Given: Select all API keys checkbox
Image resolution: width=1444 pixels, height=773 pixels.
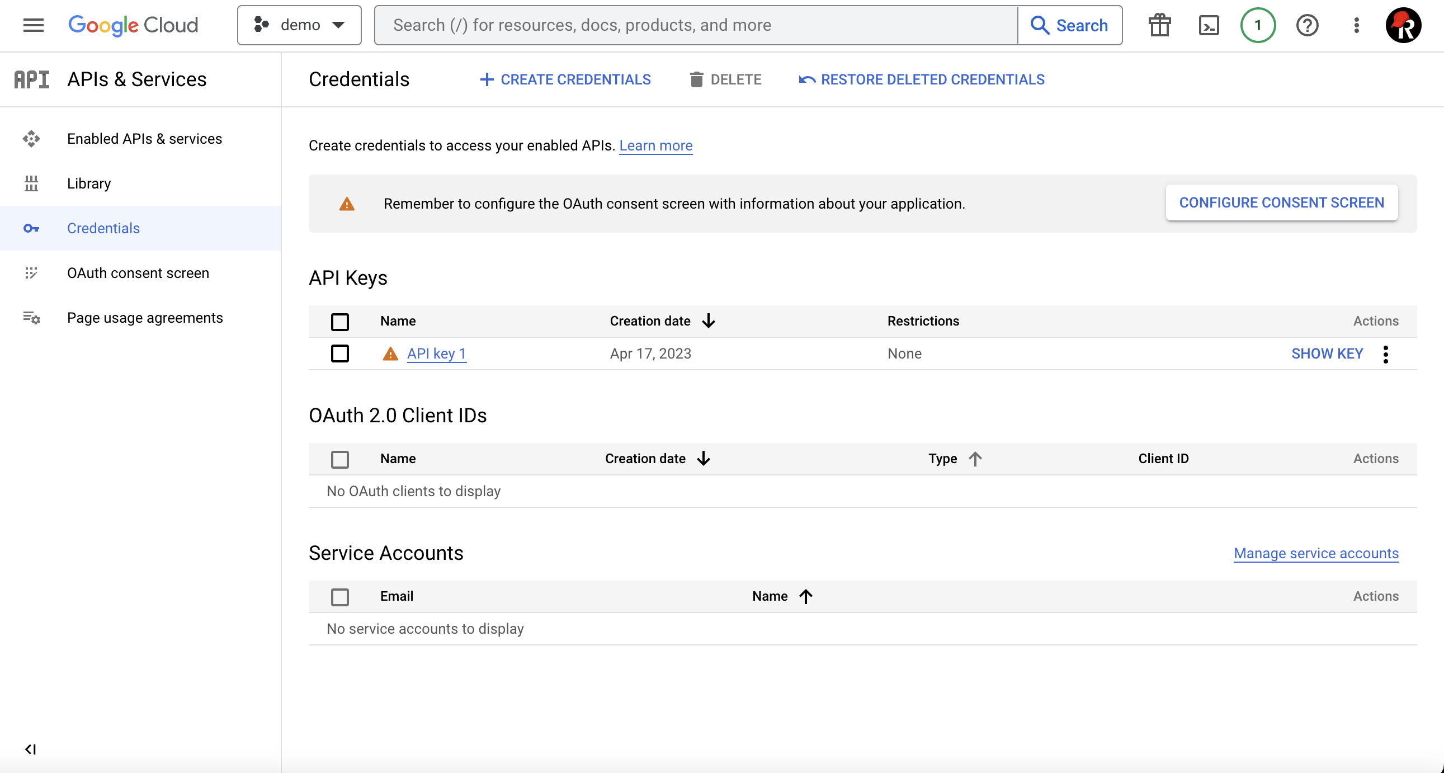Looking at the screenshot, I should [x=339, y=322].
